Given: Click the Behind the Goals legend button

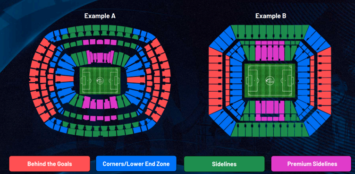Looking at the screenshot, I should 50,164.
